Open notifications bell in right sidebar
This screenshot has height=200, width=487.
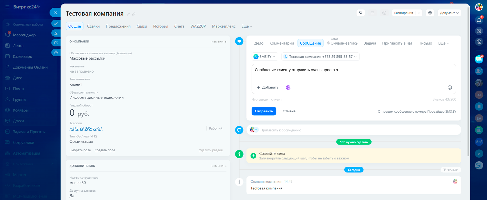point(479,20)
